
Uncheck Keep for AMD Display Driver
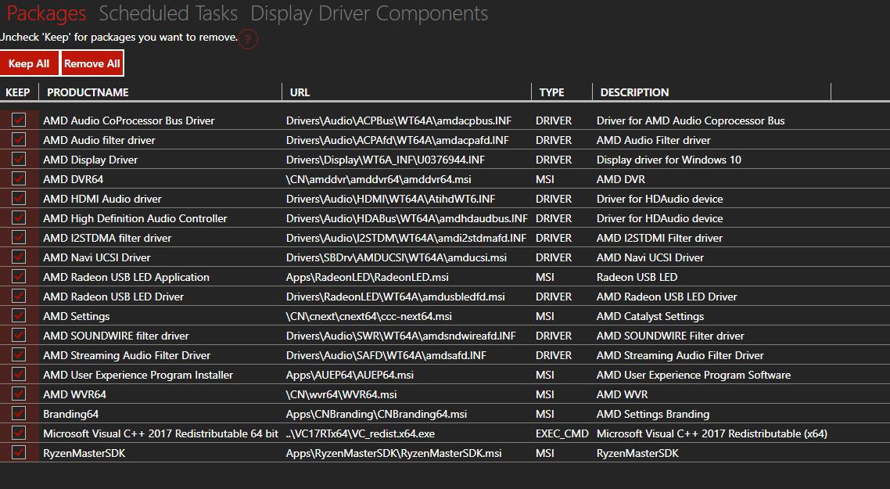point(19,159)
